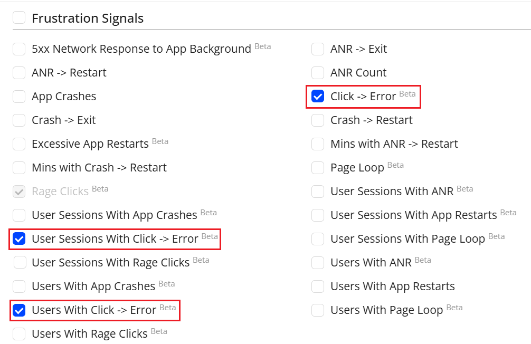Check User Sessions With ANR
Image resolution: width=531 pixels, height=344 pixels.
point(318,192)
